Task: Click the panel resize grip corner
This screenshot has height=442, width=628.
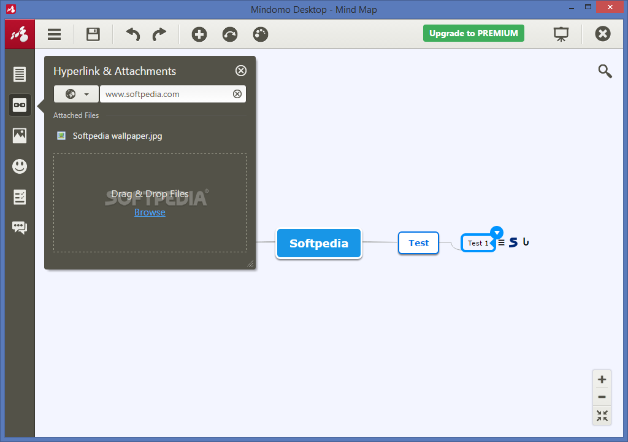Action: [x=250, y=263]
